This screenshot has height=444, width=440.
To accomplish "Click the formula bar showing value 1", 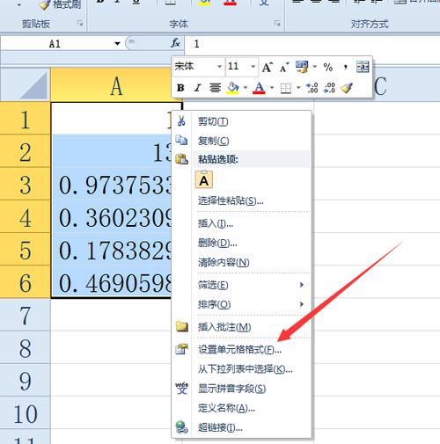I will click(312, 44).
